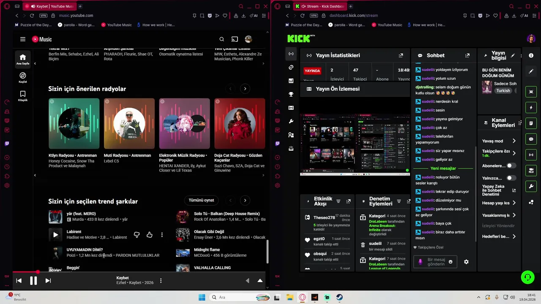Like the song Labirent
Screen dimensions: 541x304
(x=150, y=235)
